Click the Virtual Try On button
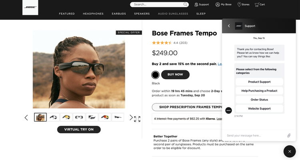Image resolution: width=300 pixels, height=160 pixels. coord(79,129)
